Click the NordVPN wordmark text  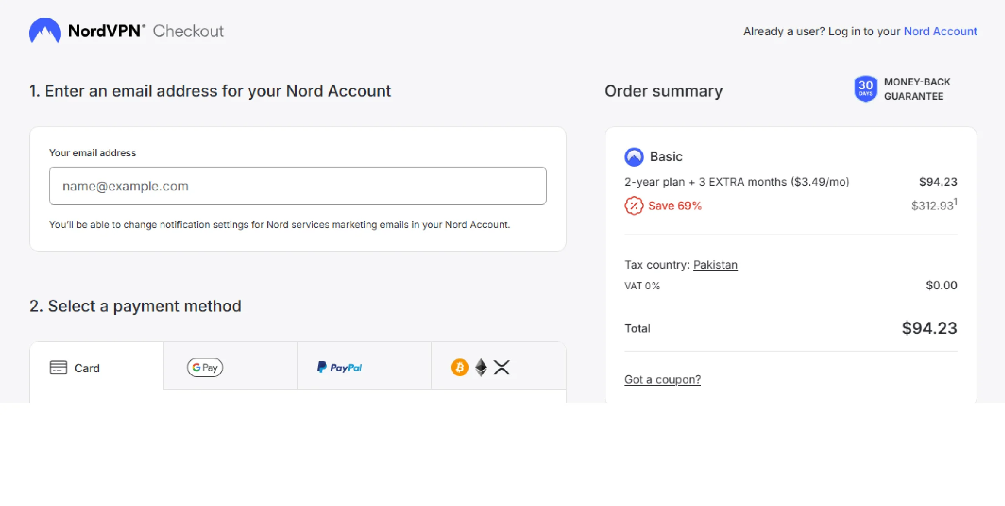[x=106, y=31]
